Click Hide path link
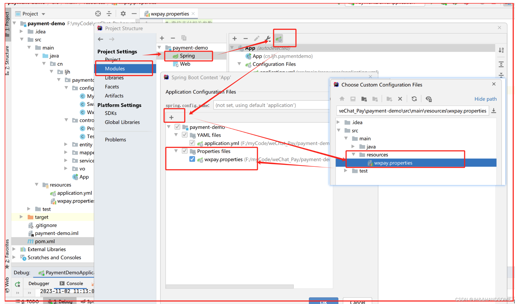Screen dimensions: 515x304 click(x=486, y=99)
